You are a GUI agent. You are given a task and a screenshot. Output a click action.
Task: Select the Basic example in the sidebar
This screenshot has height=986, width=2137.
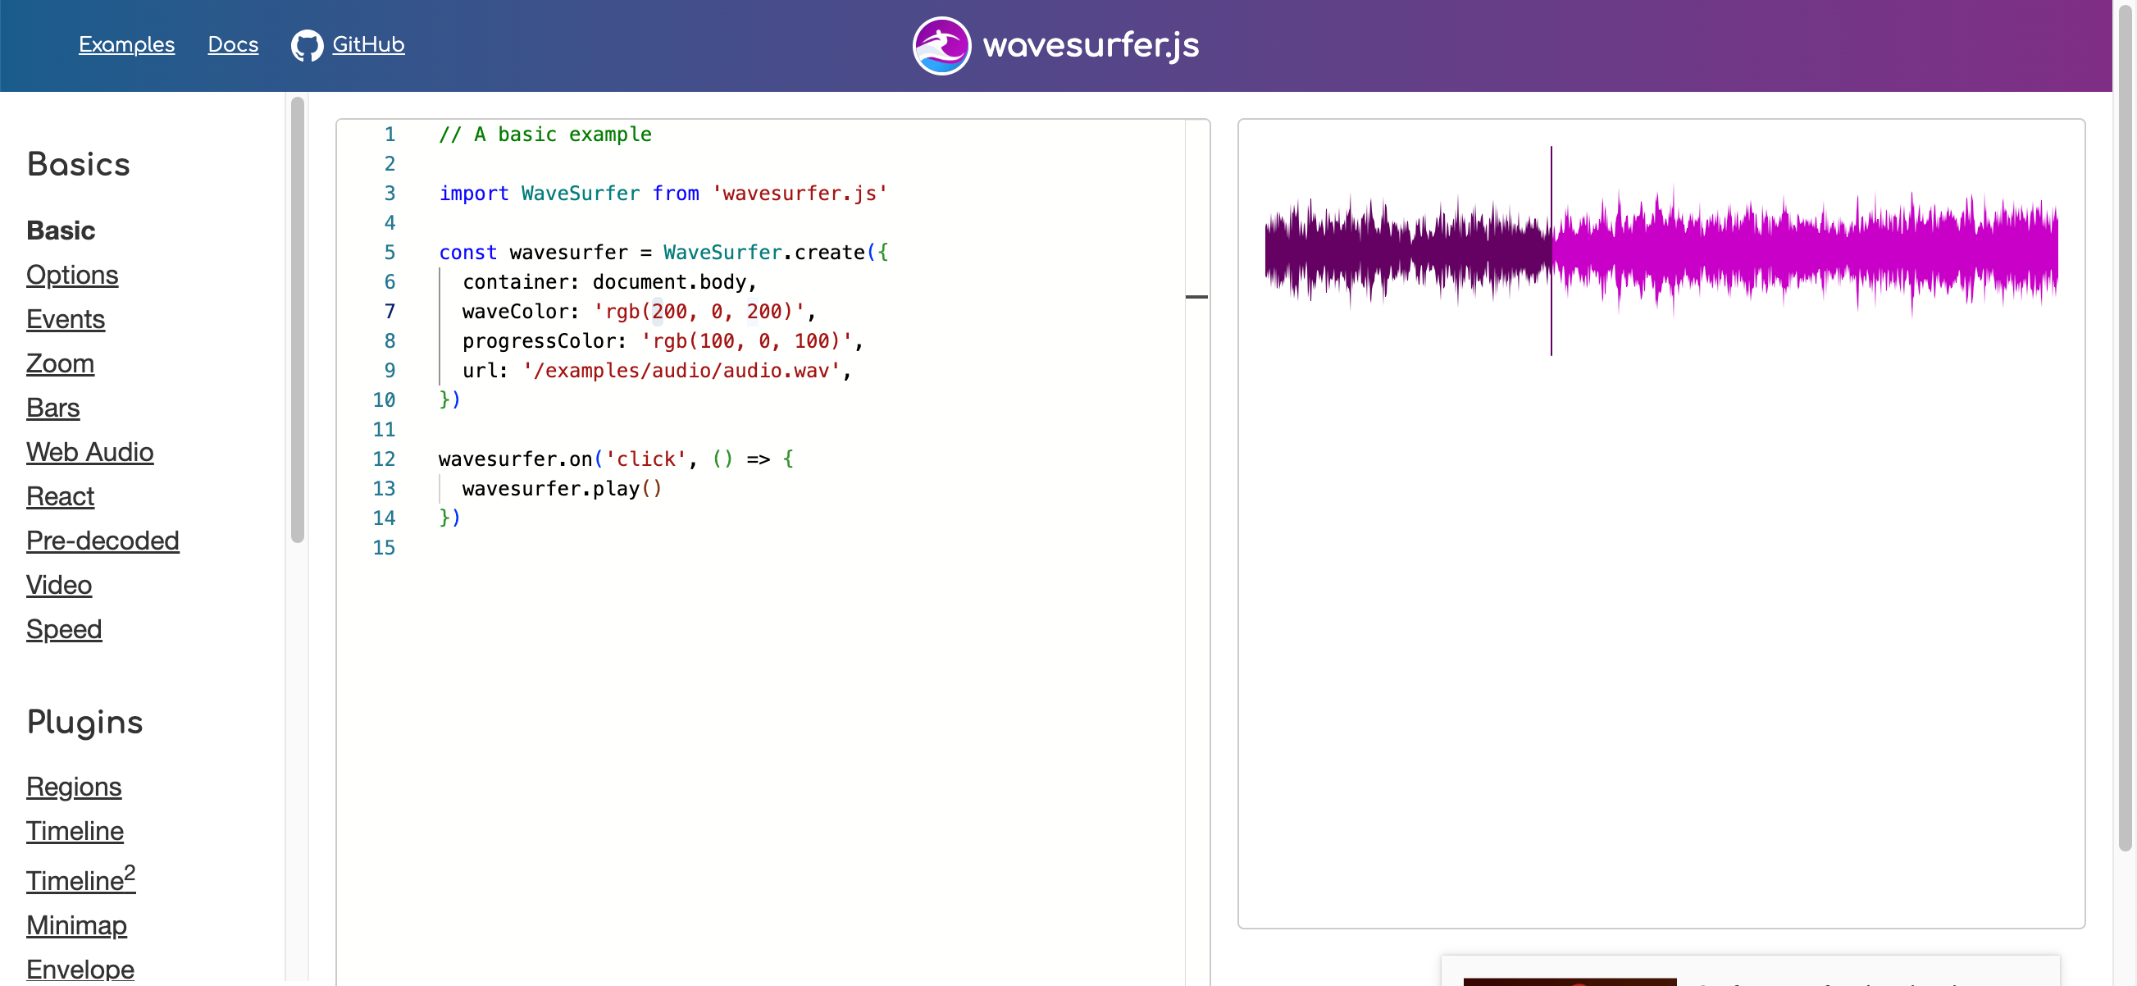(60, 230)
